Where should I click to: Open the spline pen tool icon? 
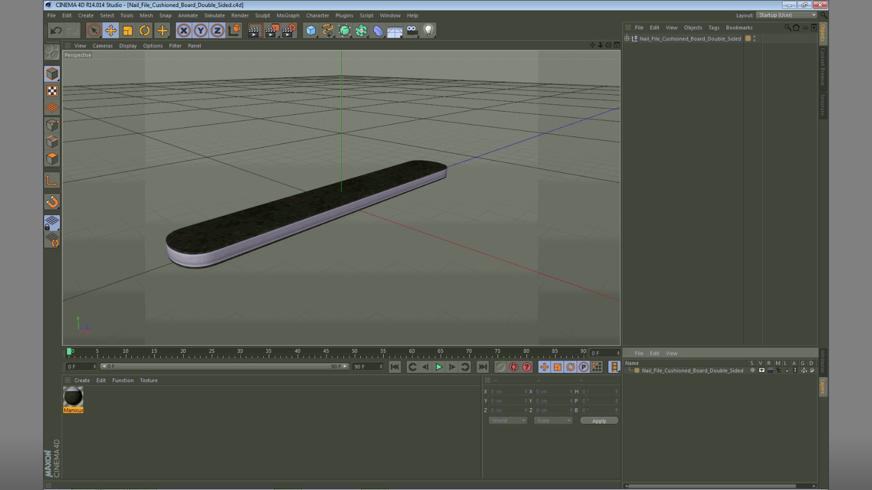[328, 30]
